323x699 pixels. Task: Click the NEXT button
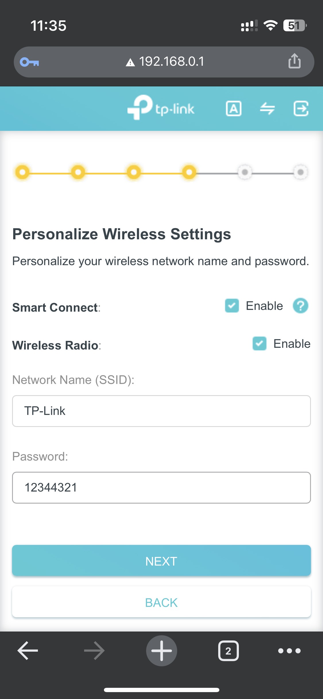click(x=161, y=561)
